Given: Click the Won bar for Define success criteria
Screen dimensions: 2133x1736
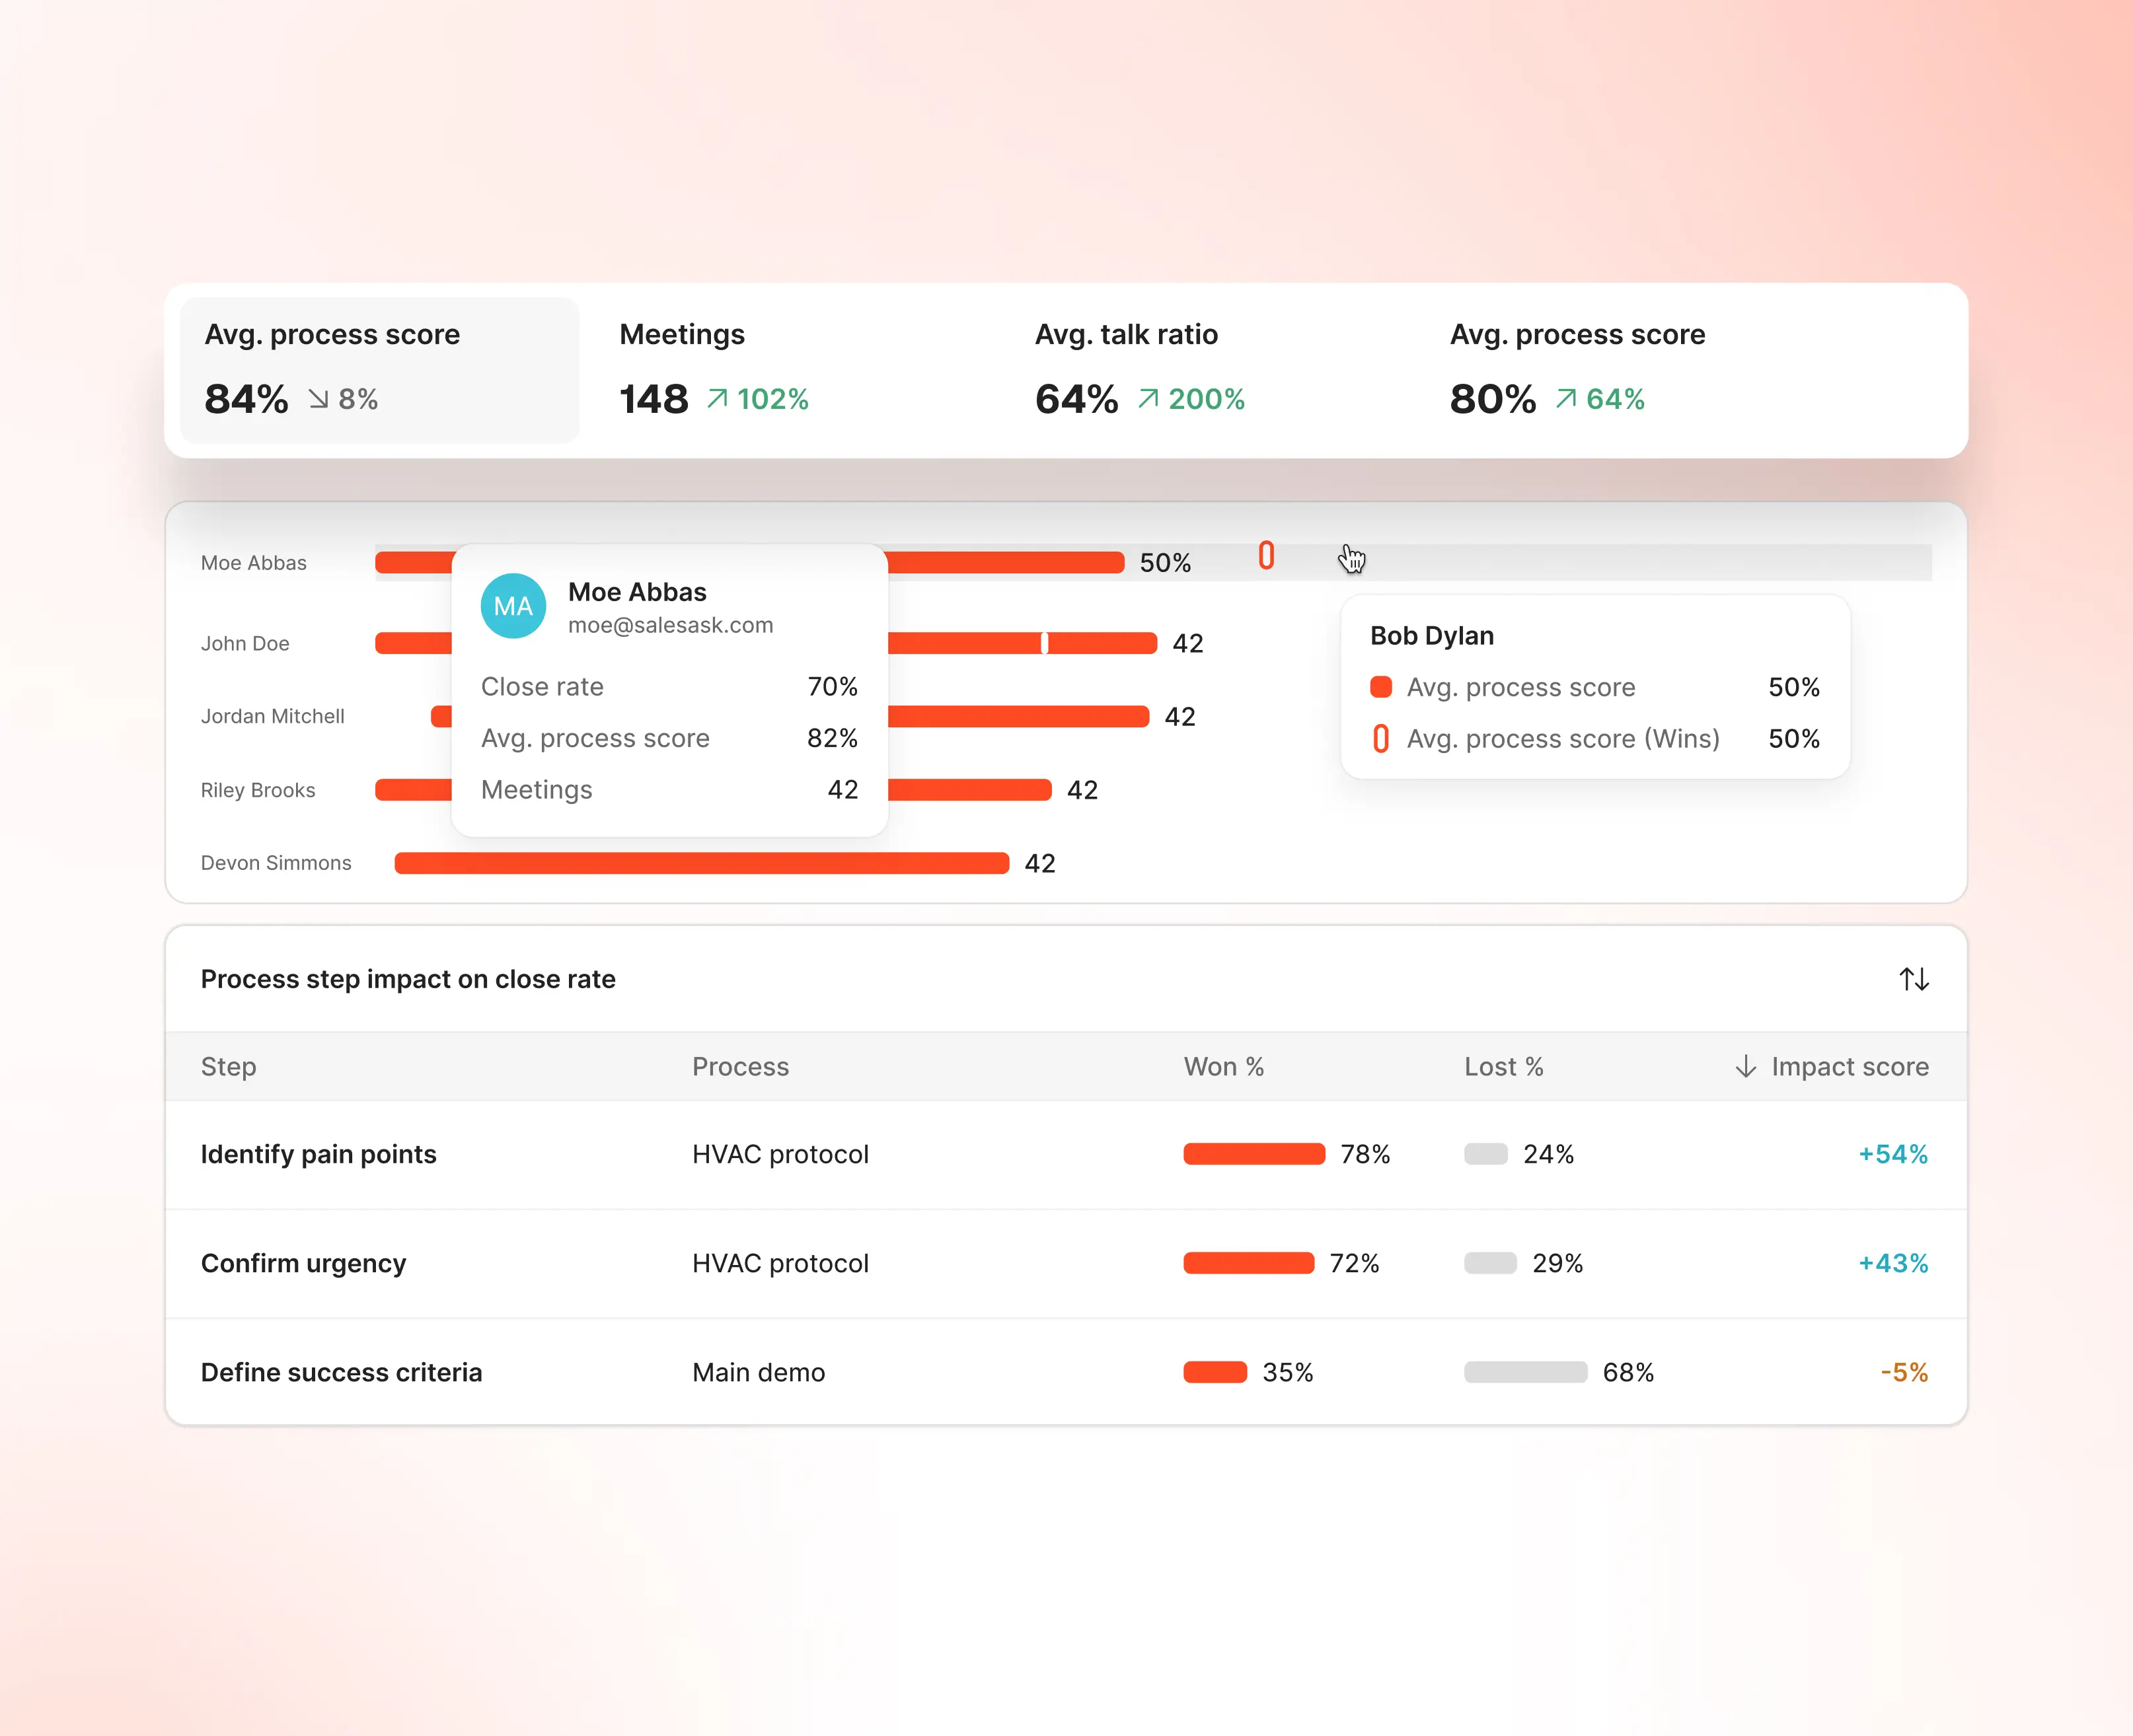Looking at the screenshot, I should pos(1215,1372).
